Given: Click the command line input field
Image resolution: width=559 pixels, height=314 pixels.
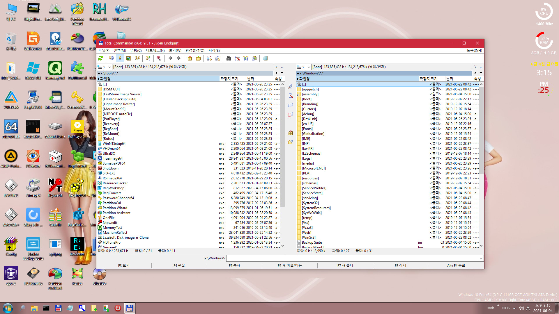Looking at the screenshot, I should pos(353,258).
